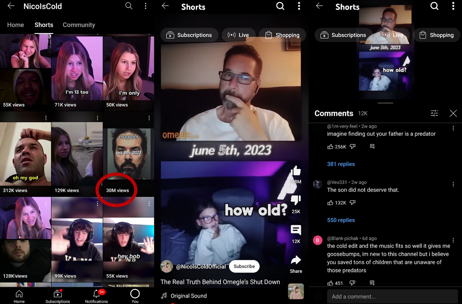Dislike the comment by @1m-very-feel
This screenshot has height=304, width=462.
point(352,147)
